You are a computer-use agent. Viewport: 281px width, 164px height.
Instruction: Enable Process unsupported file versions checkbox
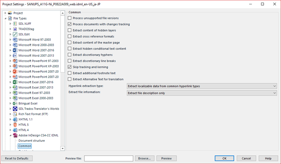tap(70, 18)
